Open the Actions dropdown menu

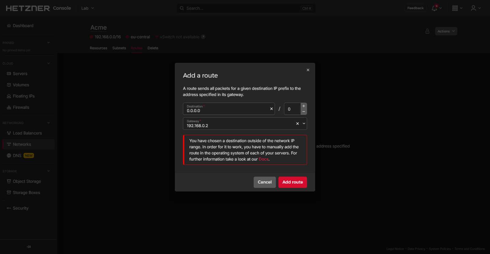[x=446, y=31]
